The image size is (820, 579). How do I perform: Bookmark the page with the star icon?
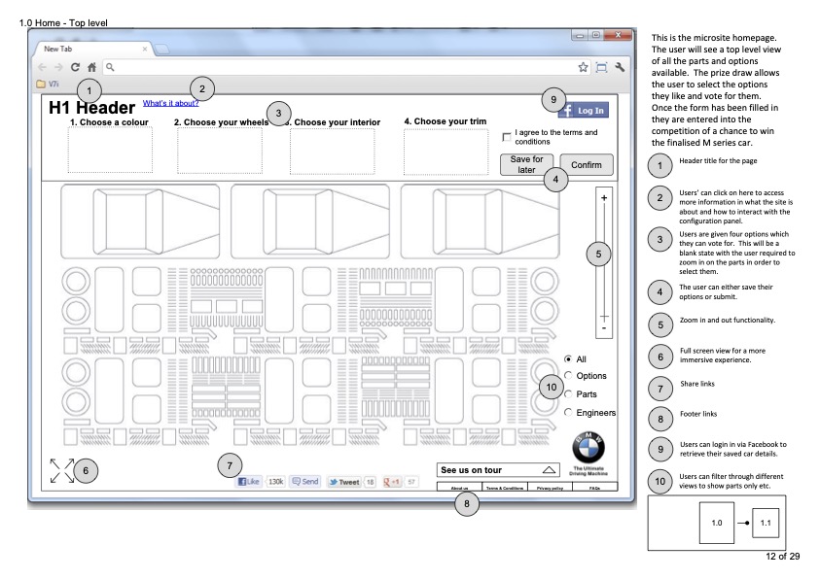[583, 67]
